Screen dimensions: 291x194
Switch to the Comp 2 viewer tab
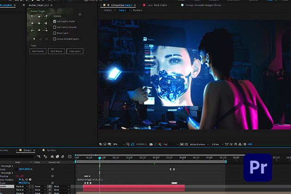coord(108,10)
